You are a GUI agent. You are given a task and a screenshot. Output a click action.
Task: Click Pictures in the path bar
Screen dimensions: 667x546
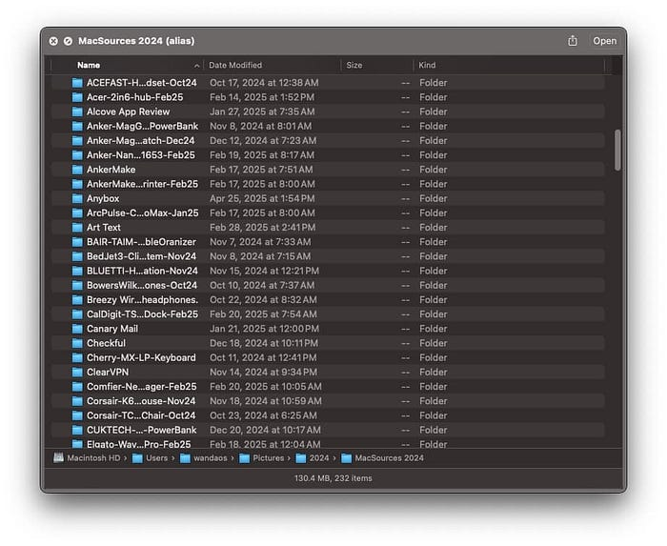(x=262, y=458)
